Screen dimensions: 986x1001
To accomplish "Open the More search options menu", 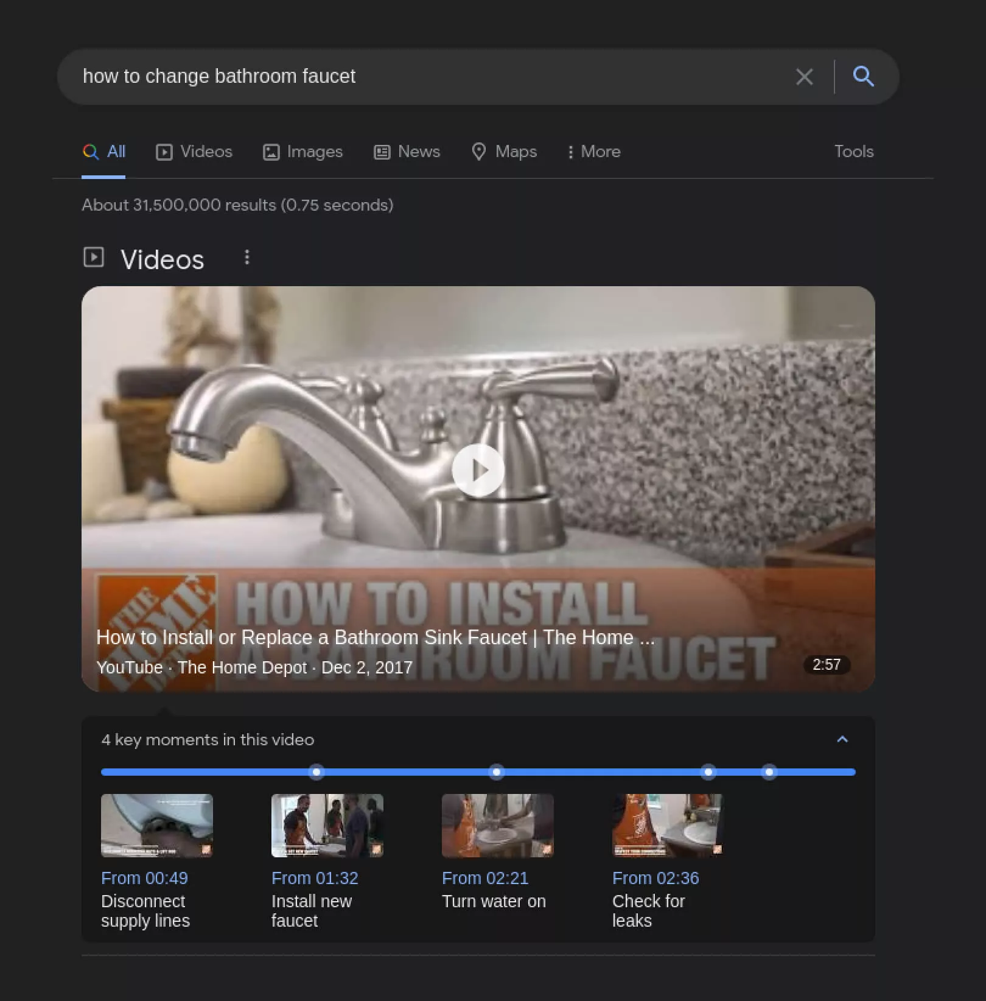I will point(593,152).
